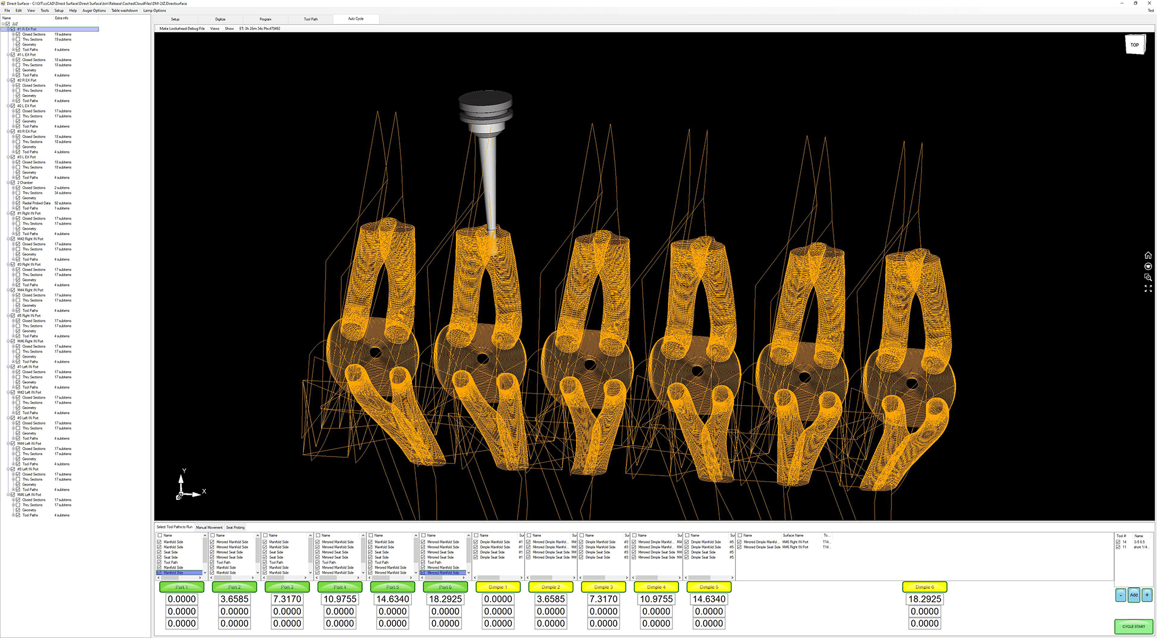Click the circular view icon below home
Viewport: 1157px width, 638px height.
pyautogui.click(x=1148, y=266)
